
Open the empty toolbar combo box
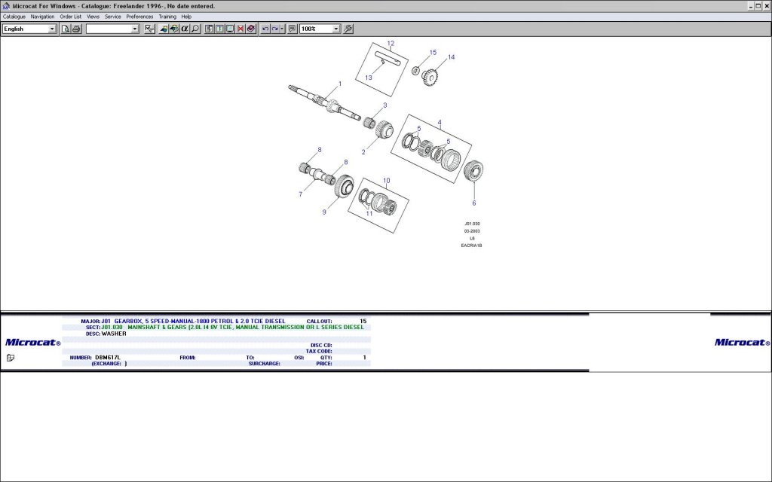coord(135,29)
